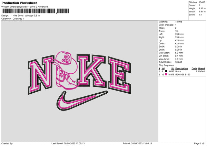Viewport: 207px width, 146px height.
Task: Click design name 'Nike Boots cowboys 5,8 in'
Action: point(26,15)
